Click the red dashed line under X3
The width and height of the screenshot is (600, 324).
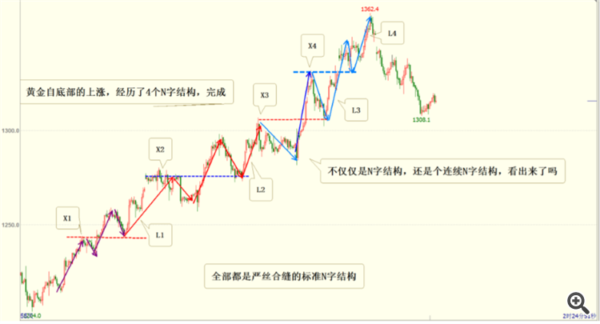point(293,119)
